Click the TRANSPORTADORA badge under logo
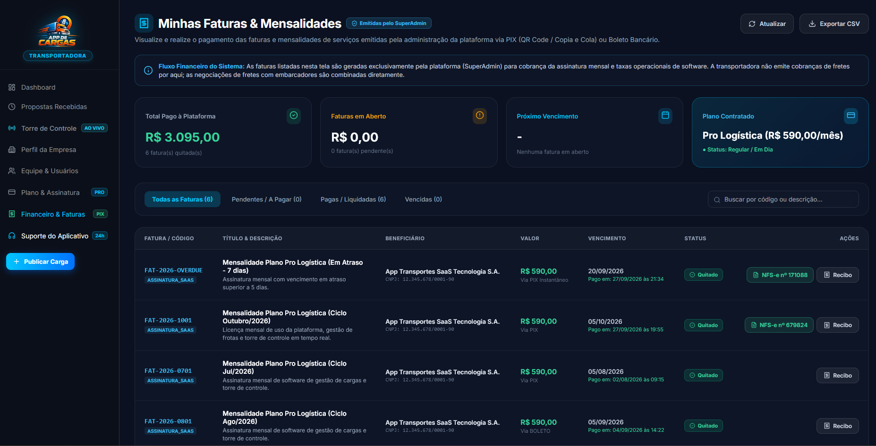The height and width of the screenshot is (446, 876). pos(58,56)
